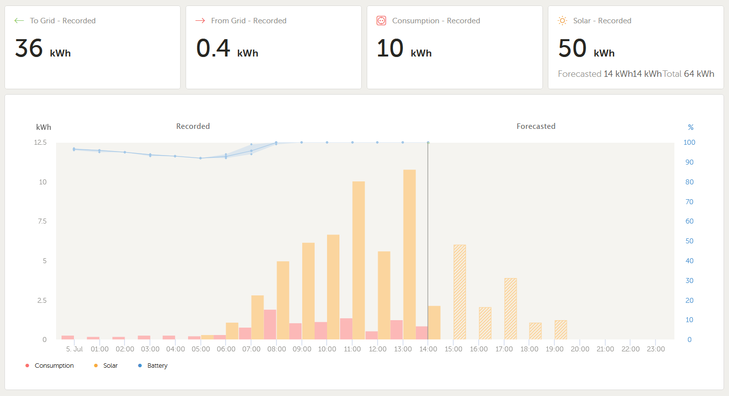Click the 23:00 axis label
The image size is (729, 396).
pyautogui.click(x=656, y=349)
